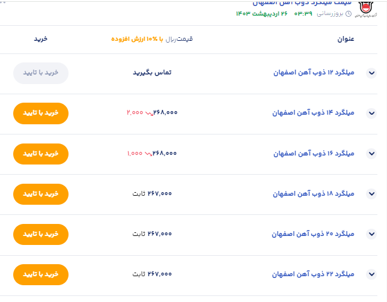
Task: Click the red price-drop trend icon for میلگرد ۱۶
Action: coord(149,153)
